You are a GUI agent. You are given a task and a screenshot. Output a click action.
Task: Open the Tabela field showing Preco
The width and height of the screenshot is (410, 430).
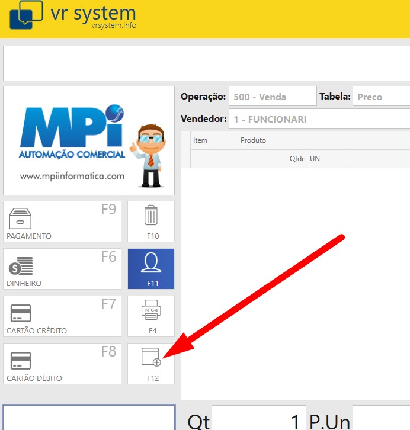pyautogui.click(x=381, y=97)
